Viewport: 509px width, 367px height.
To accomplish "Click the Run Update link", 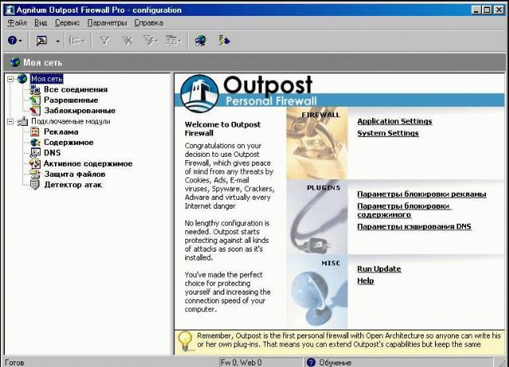I will tap(379, 269).
